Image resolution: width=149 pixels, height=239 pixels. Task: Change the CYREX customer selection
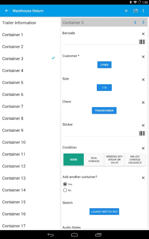(x=104, y=65)
